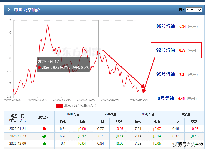
Task: Click red up arrow ↑0.06 for 89#汽油
Action: coord(82,129)
